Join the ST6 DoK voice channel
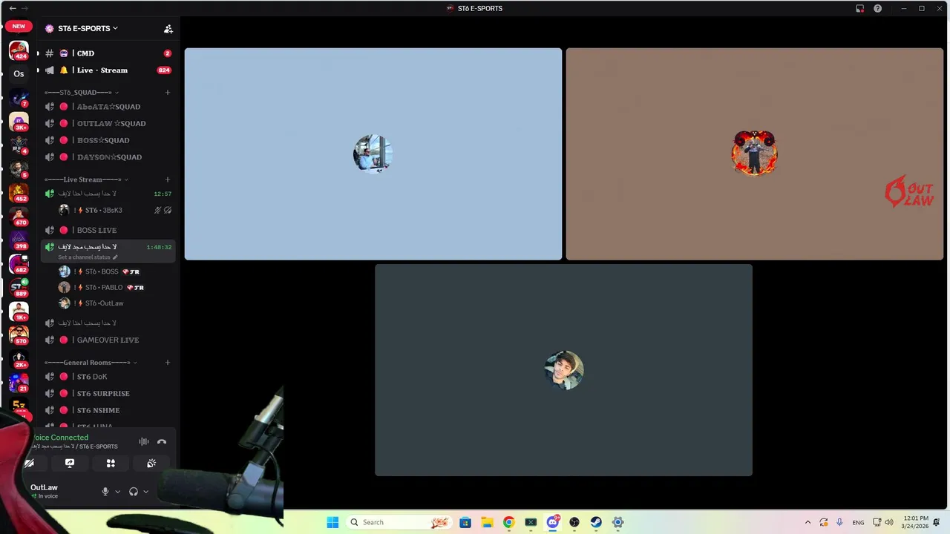The height and width of the screenshot is (534, 950). click(108, 377)
